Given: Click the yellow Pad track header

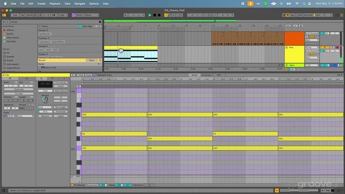Looking at the screenshot, I should pos(294,54).
